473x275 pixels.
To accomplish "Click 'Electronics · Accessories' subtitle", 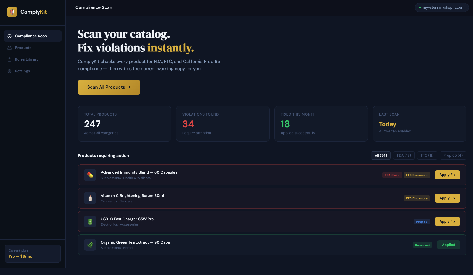I will (x=120, y=225).
